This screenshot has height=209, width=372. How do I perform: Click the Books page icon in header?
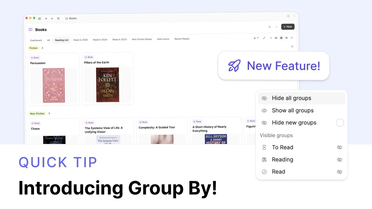(x=31, y=30)
